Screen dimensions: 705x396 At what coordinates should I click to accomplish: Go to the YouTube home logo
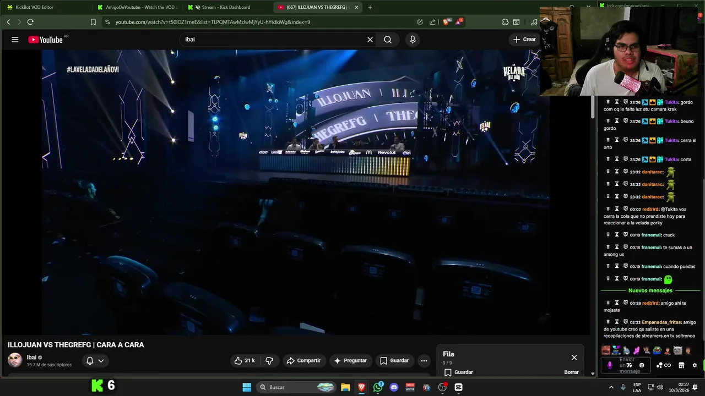[x=46, y=40]
